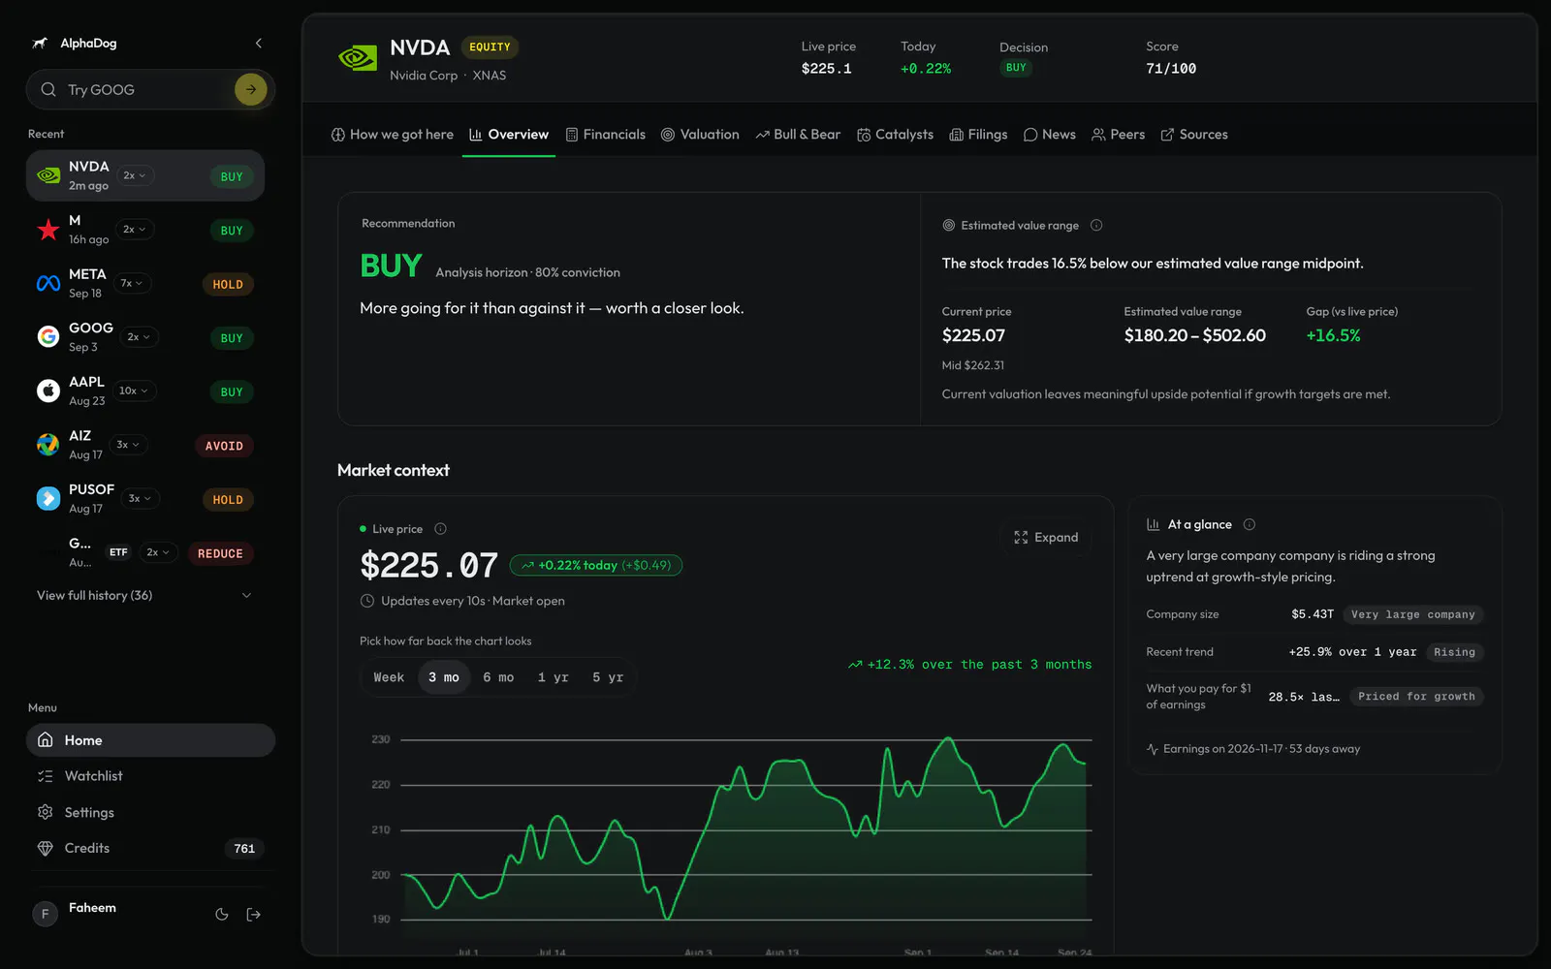The width and height of the screenshot is (1551, 969).
Task: Open M 2x versions dropdown
Action: pos(135,230)
